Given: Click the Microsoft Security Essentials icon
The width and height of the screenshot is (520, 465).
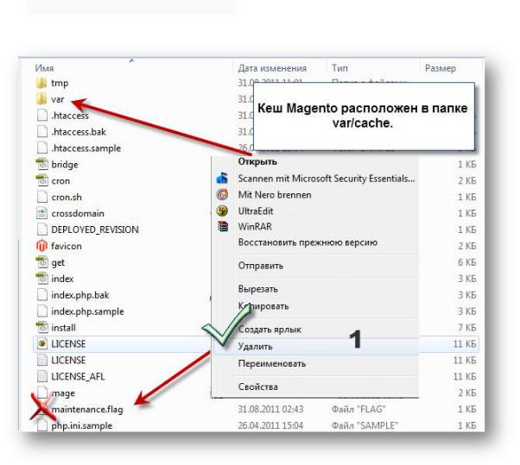Looking at the screenshot, I should click(x=222, y=179).
